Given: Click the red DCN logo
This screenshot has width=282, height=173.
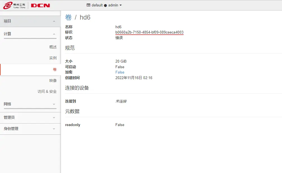Looking at the screenshot, I should click(x=41, y=5).
